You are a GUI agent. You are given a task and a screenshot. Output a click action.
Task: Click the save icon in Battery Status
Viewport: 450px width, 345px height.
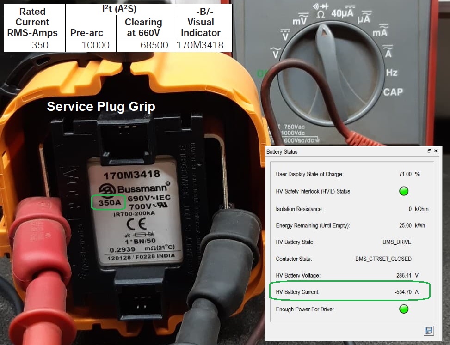tap(428, 330)
